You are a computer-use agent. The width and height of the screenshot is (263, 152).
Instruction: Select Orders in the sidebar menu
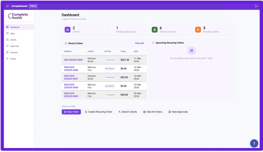click(13, 59)
